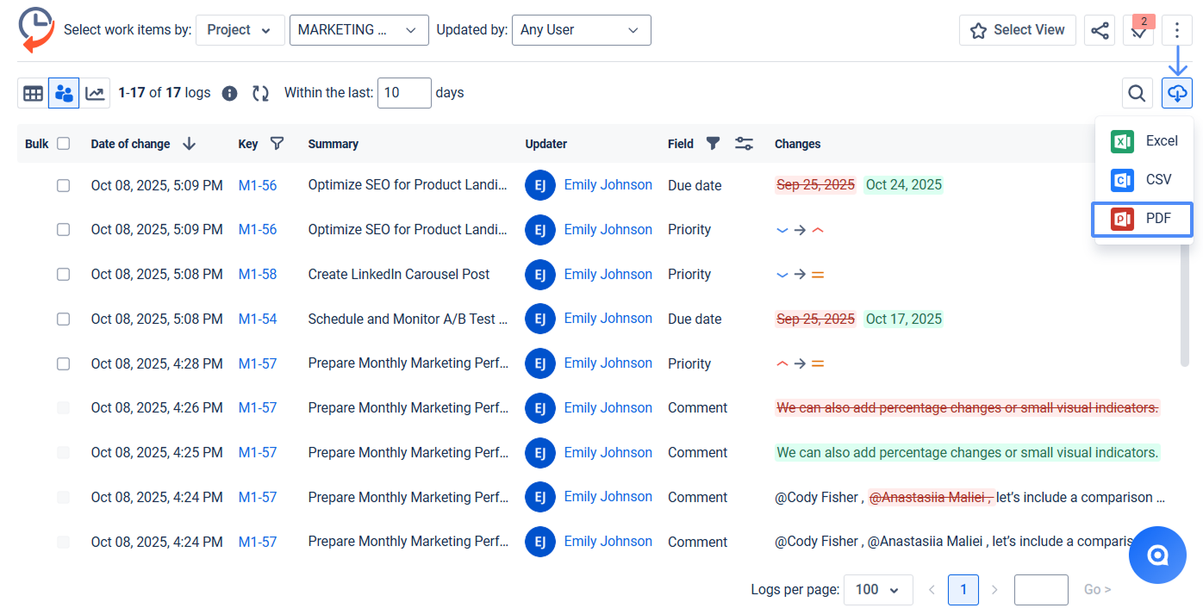Check M1-56 Due date row checkbox
This screenshot has width=1203, height=608.
pos(63,185)
